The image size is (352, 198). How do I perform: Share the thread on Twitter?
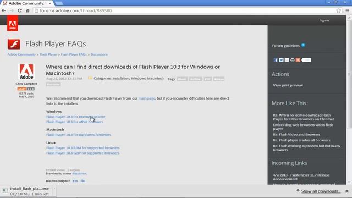[x=281, y=60]
